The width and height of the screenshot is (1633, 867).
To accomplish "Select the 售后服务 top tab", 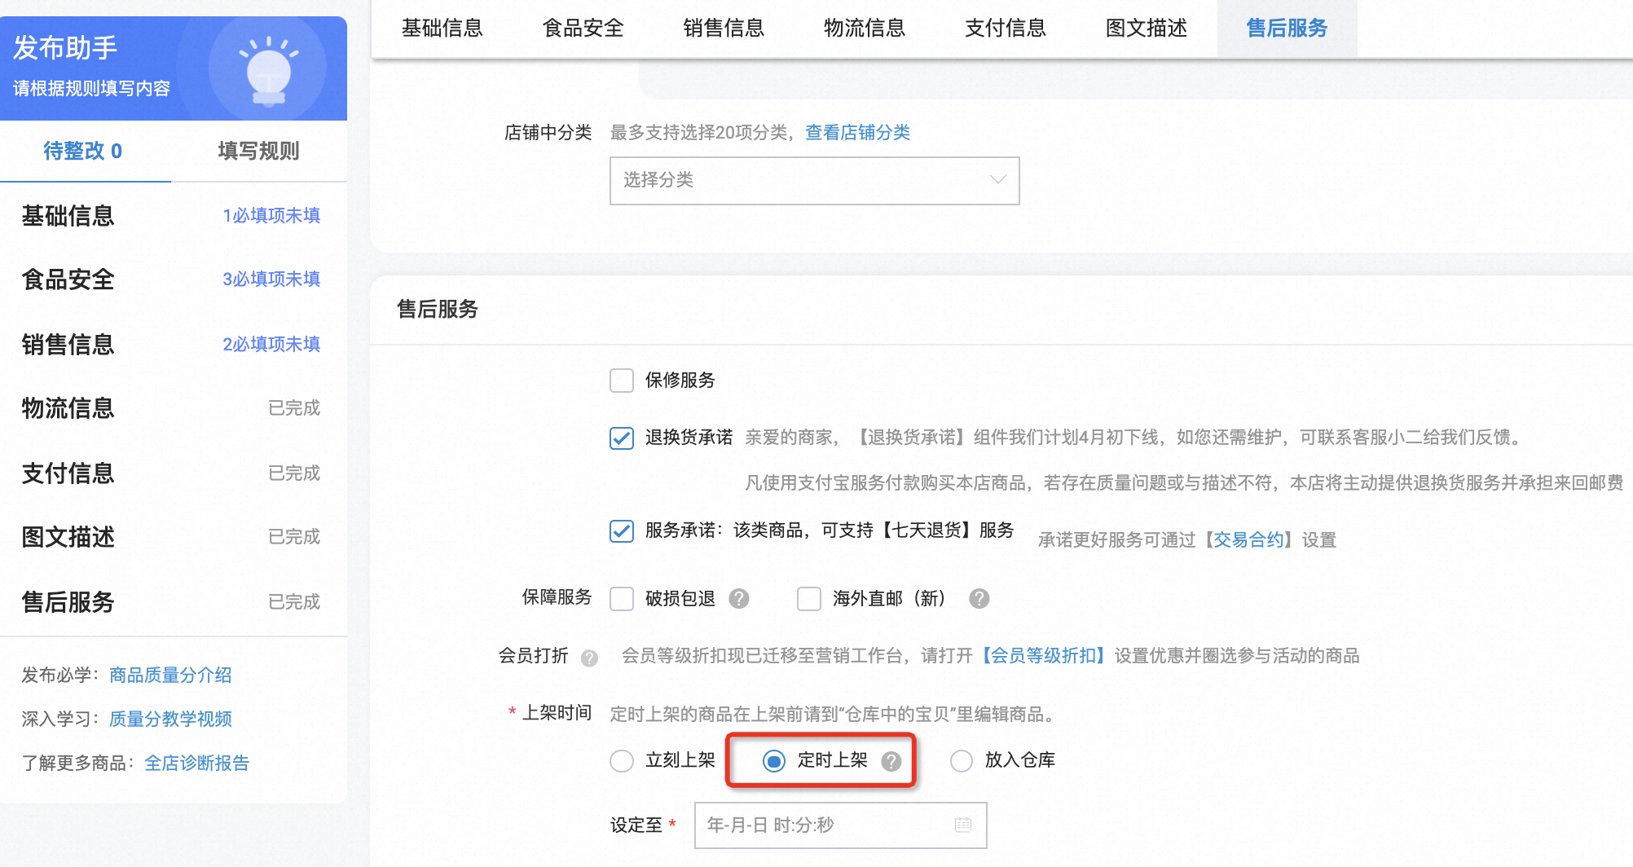I will tap(1287, 29).
